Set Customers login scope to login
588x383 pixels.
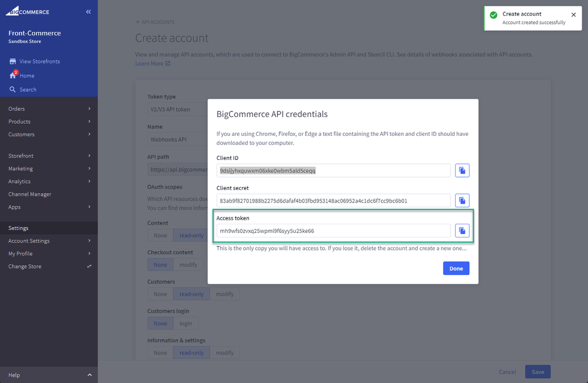click(x=186, y=323)
